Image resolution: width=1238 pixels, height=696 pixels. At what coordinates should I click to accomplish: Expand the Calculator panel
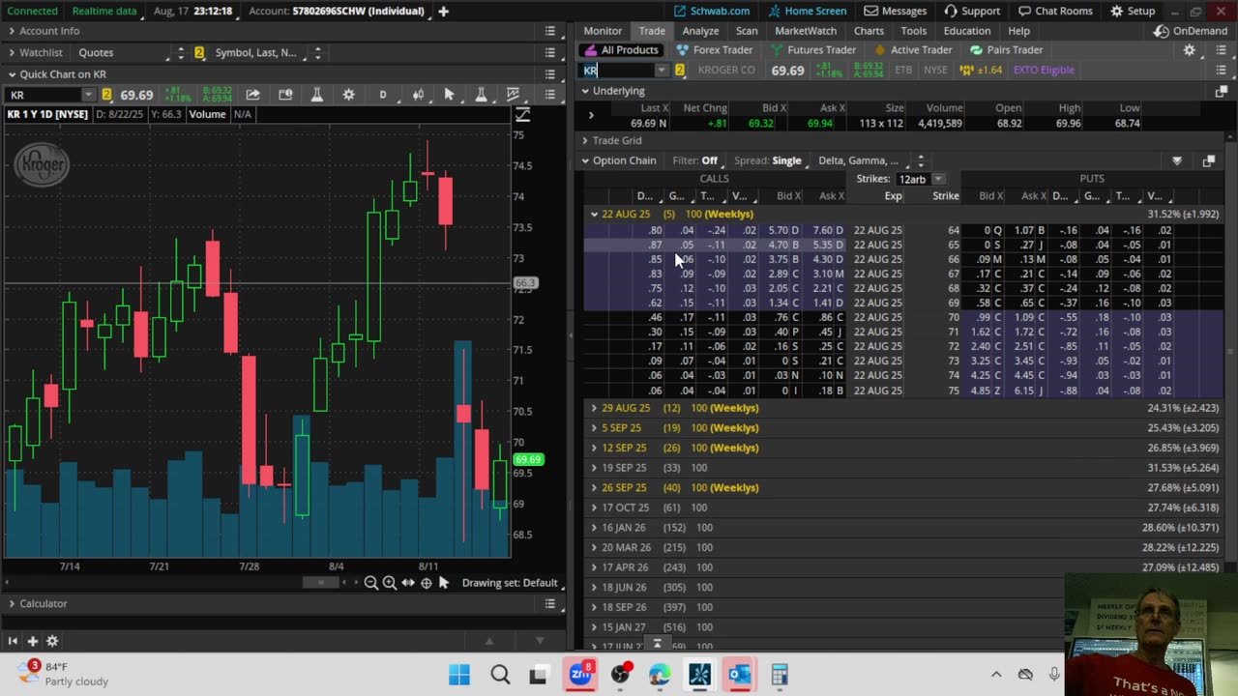tap(12, 603)
